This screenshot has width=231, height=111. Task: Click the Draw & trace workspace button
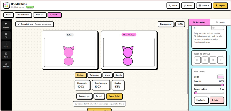pos(35,24)
